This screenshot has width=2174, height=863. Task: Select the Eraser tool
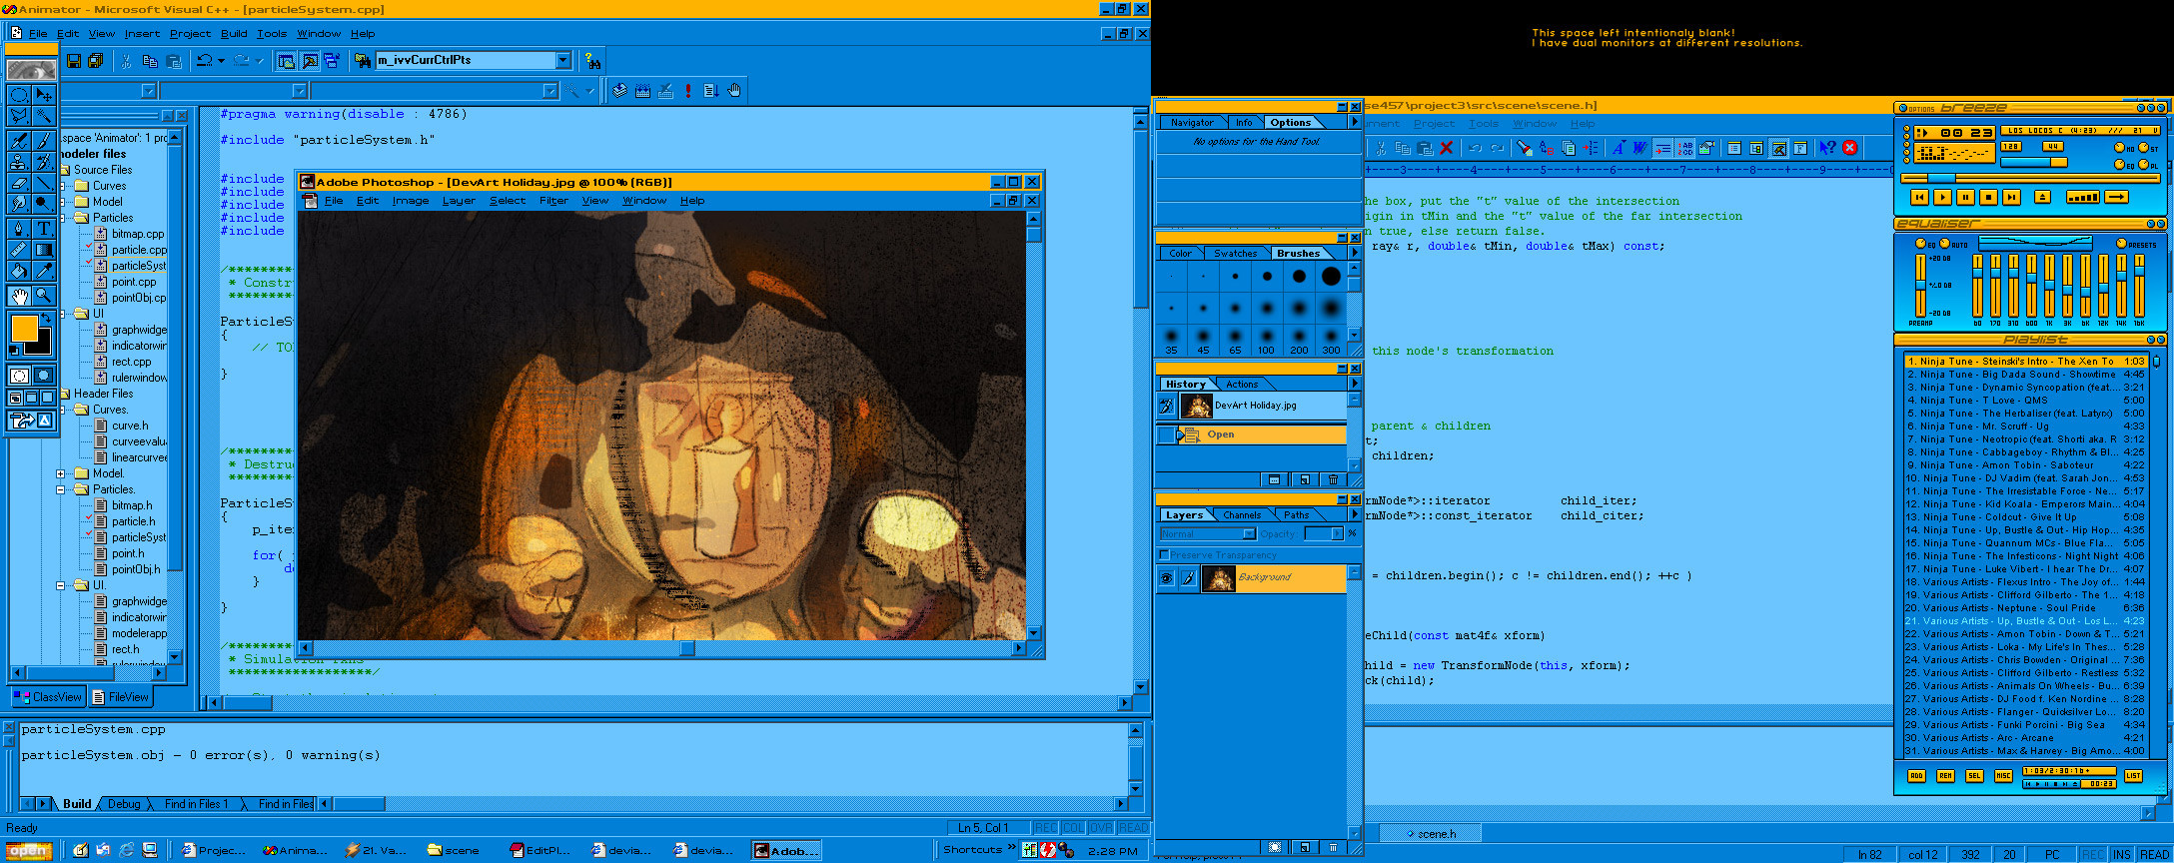click(19, 183)
